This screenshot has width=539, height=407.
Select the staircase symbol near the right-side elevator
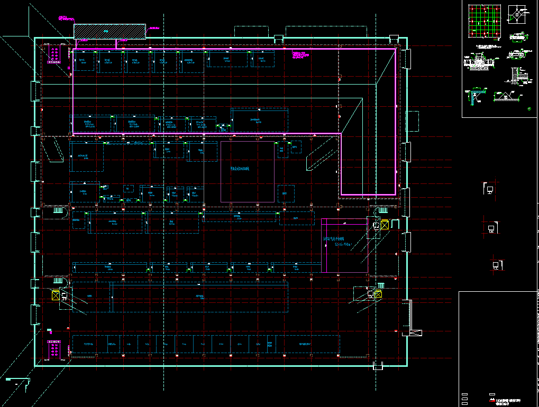(x=383, y=210)
